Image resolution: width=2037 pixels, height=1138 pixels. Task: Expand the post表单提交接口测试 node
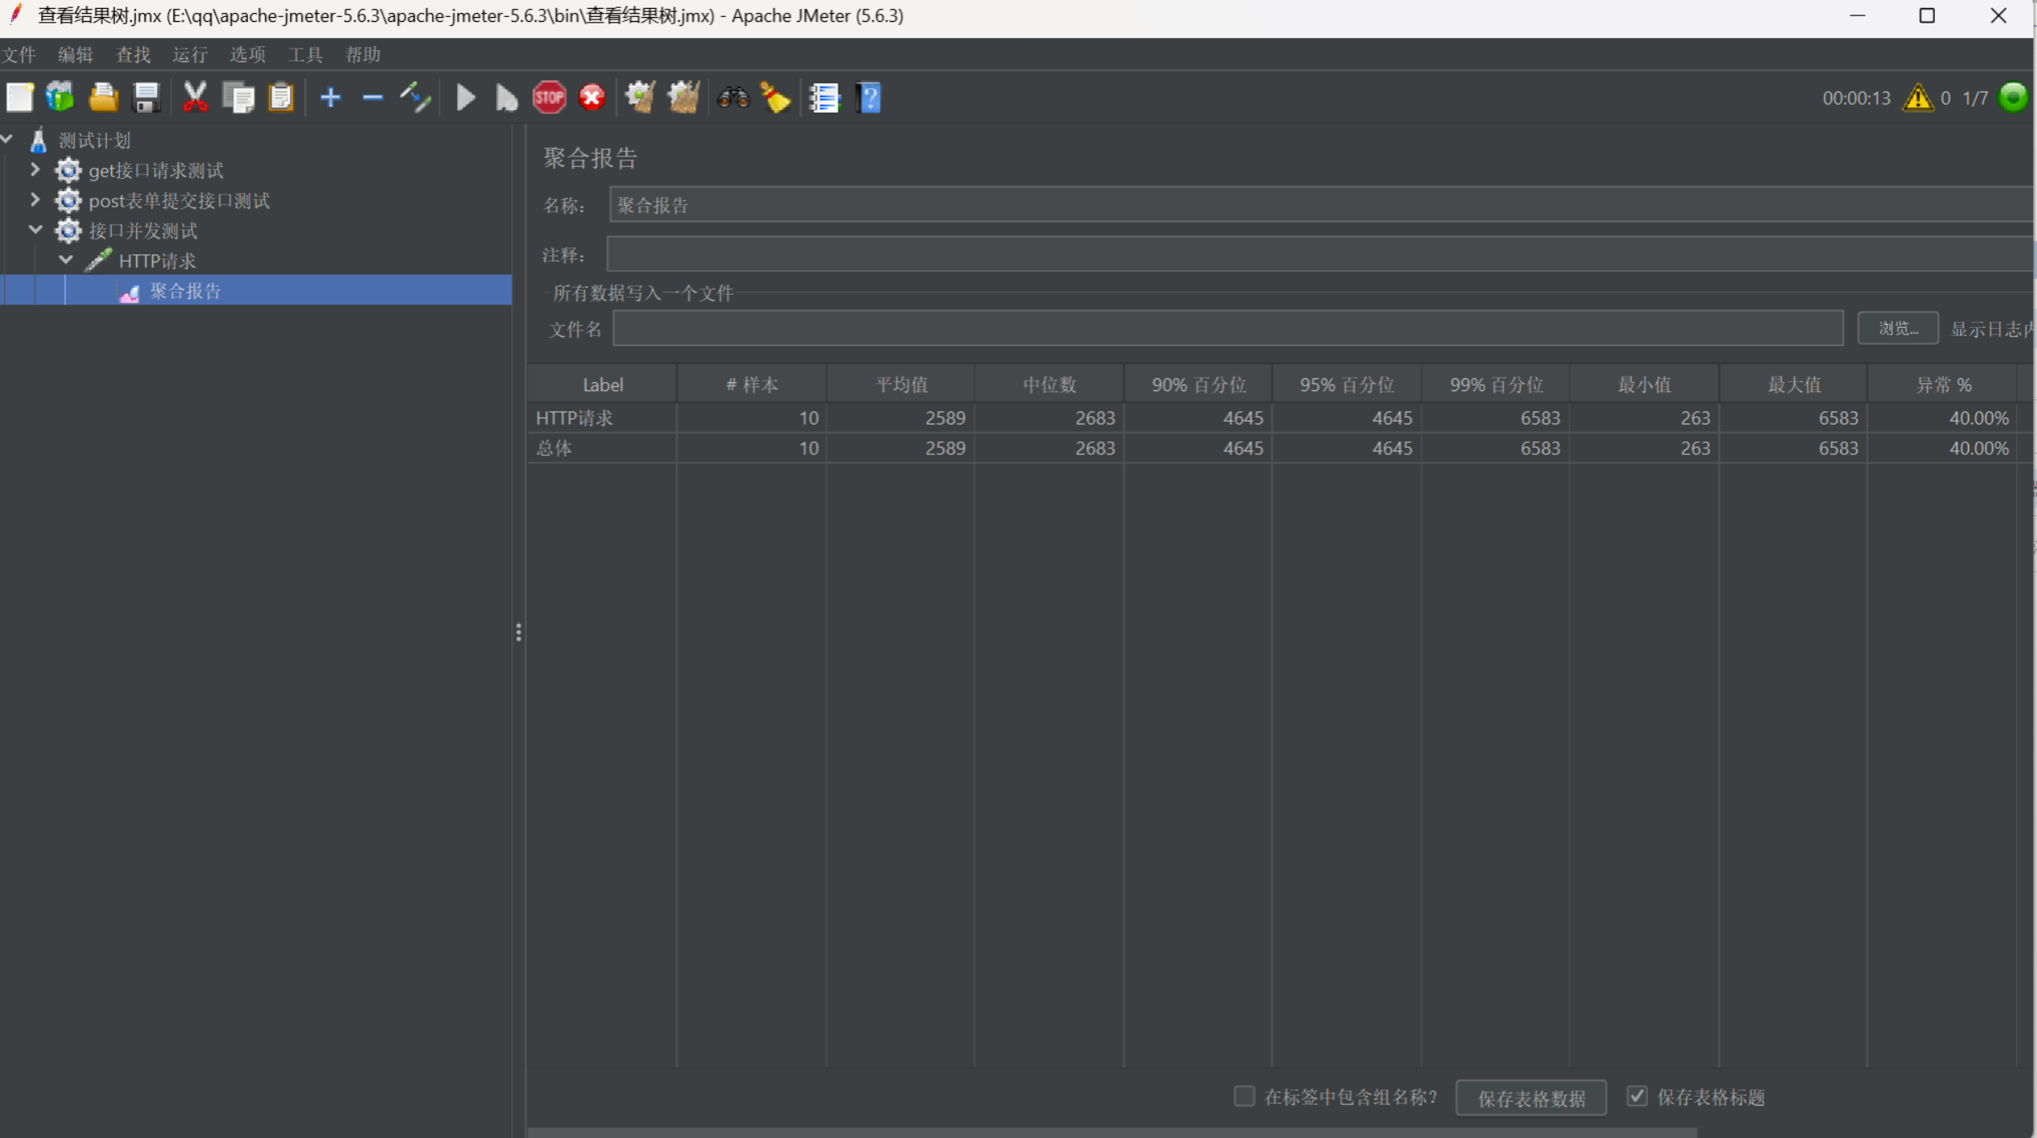[x=35, y=200]
